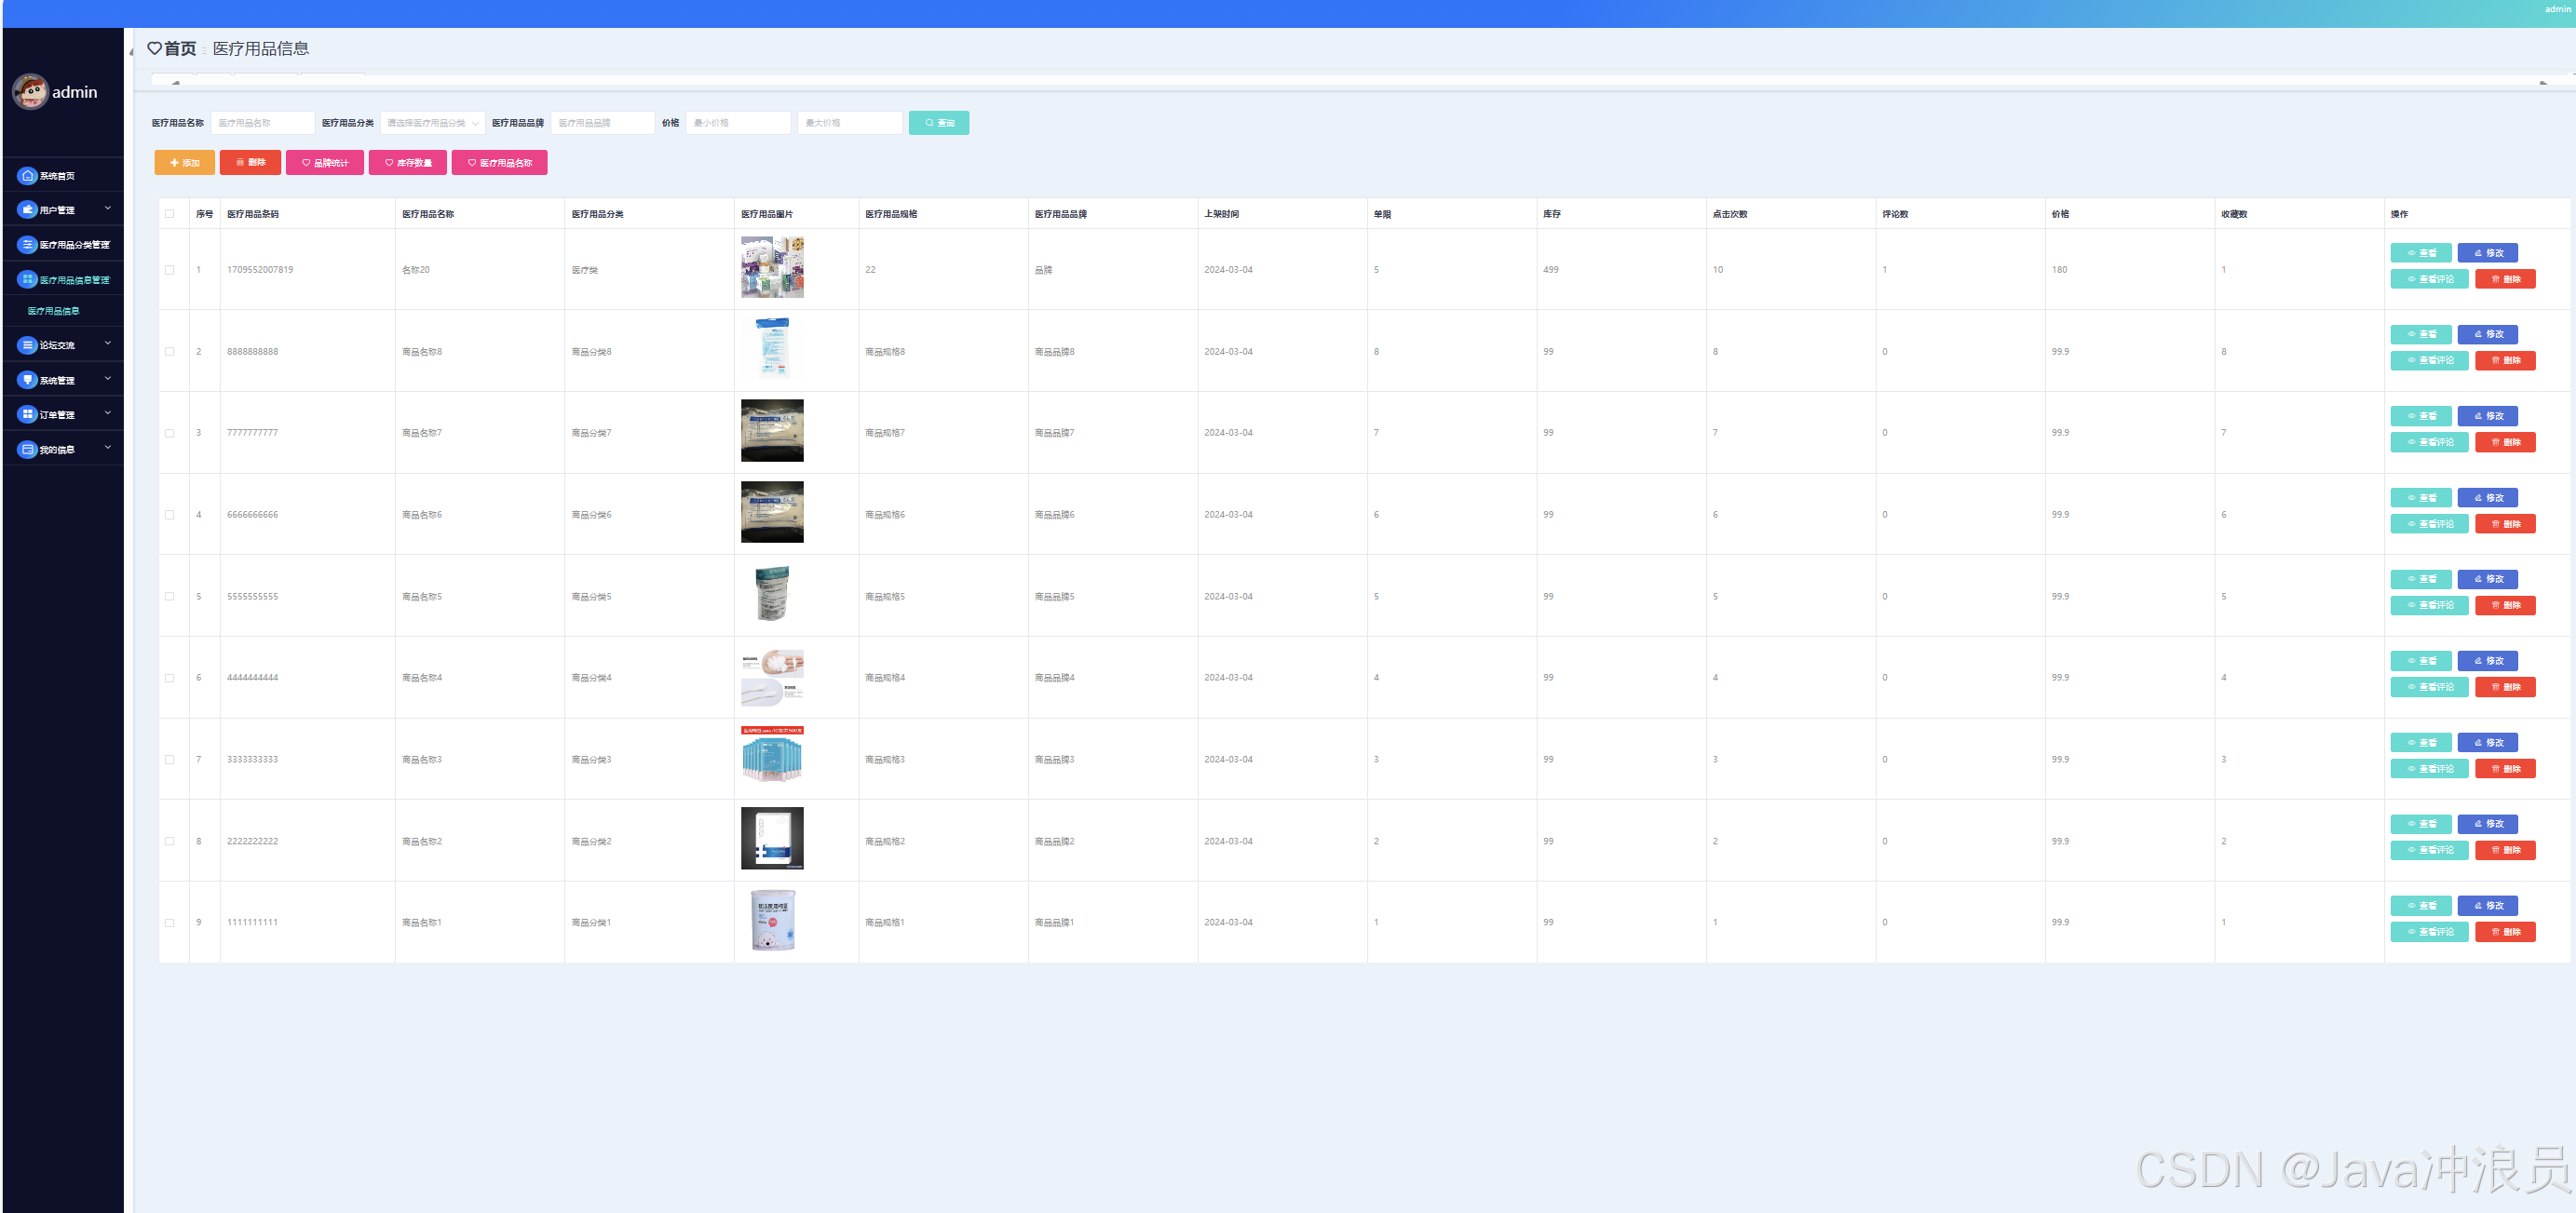Screen dimensions: 2576x1213
Task: Check the checkbox for row 1
Action: (x=170, y=270)
